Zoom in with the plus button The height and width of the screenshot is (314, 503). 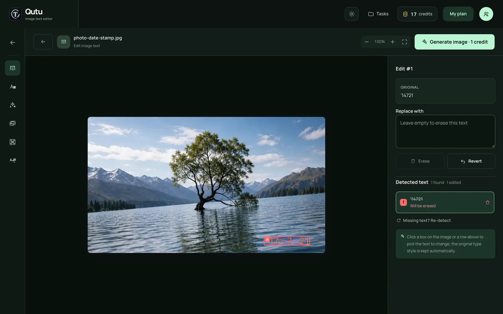393,42
